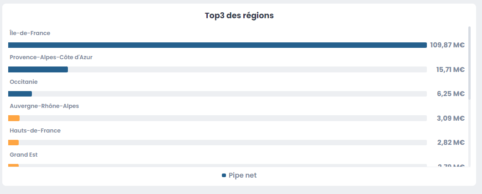Click the 3,09 M€ value

pos(451,118)
